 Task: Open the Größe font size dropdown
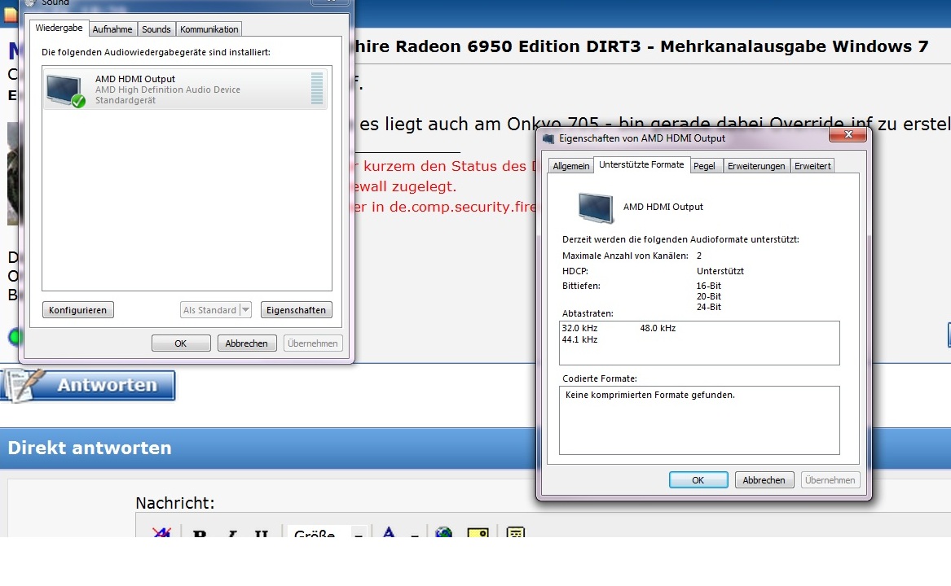(x=328, y=532)
